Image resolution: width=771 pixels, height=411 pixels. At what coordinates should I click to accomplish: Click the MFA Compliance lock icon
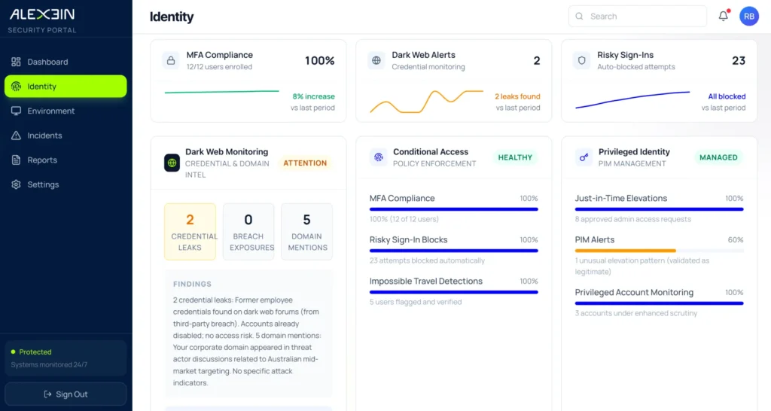(x=171, y=60)
